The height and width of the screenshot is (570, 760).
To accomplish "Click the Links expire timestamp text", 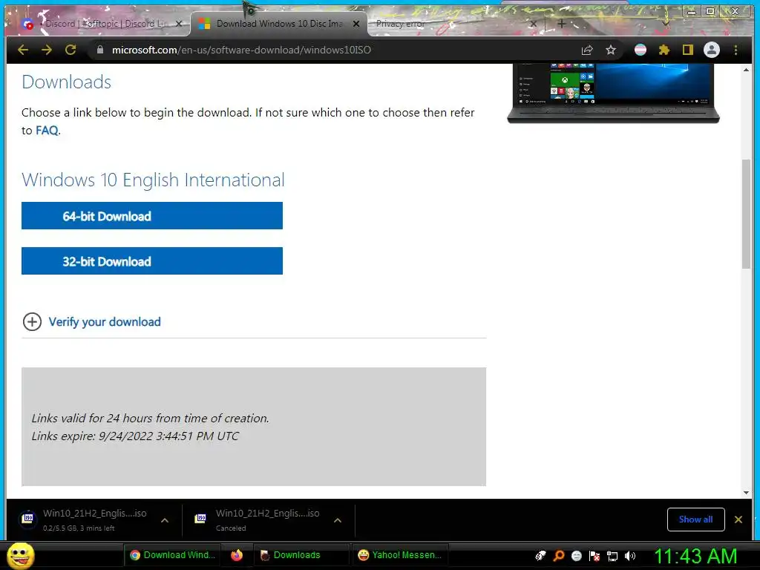I will (x=135, y=436).
